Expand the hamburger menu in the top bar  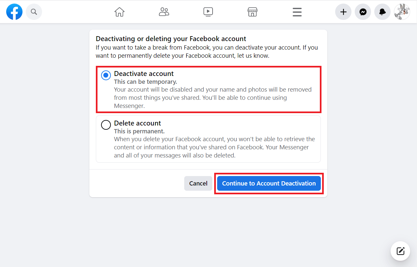point(297,12)
